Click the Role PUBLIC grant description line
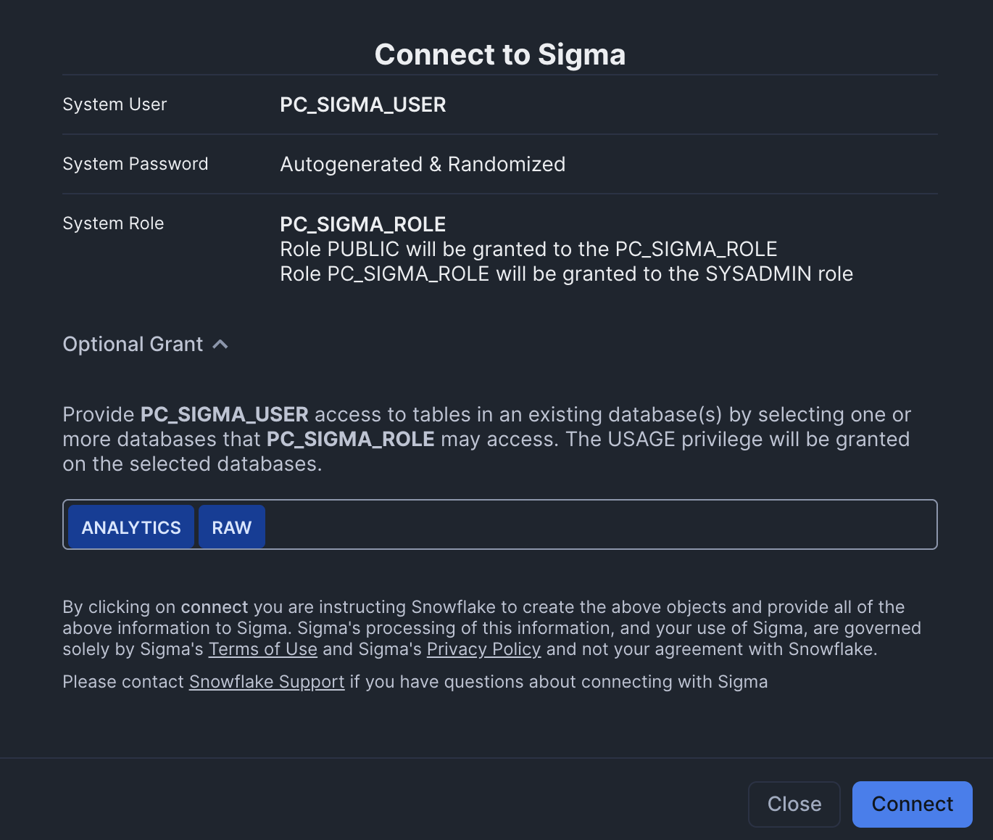This screenshot has width=993, height=840. tap(528, 250)
